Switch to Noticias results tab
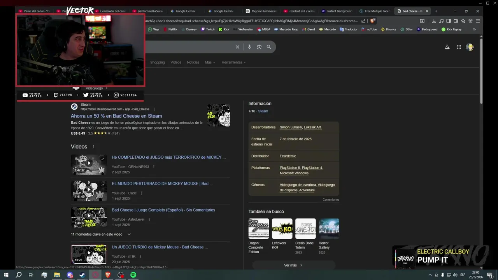 coord(193,62)
